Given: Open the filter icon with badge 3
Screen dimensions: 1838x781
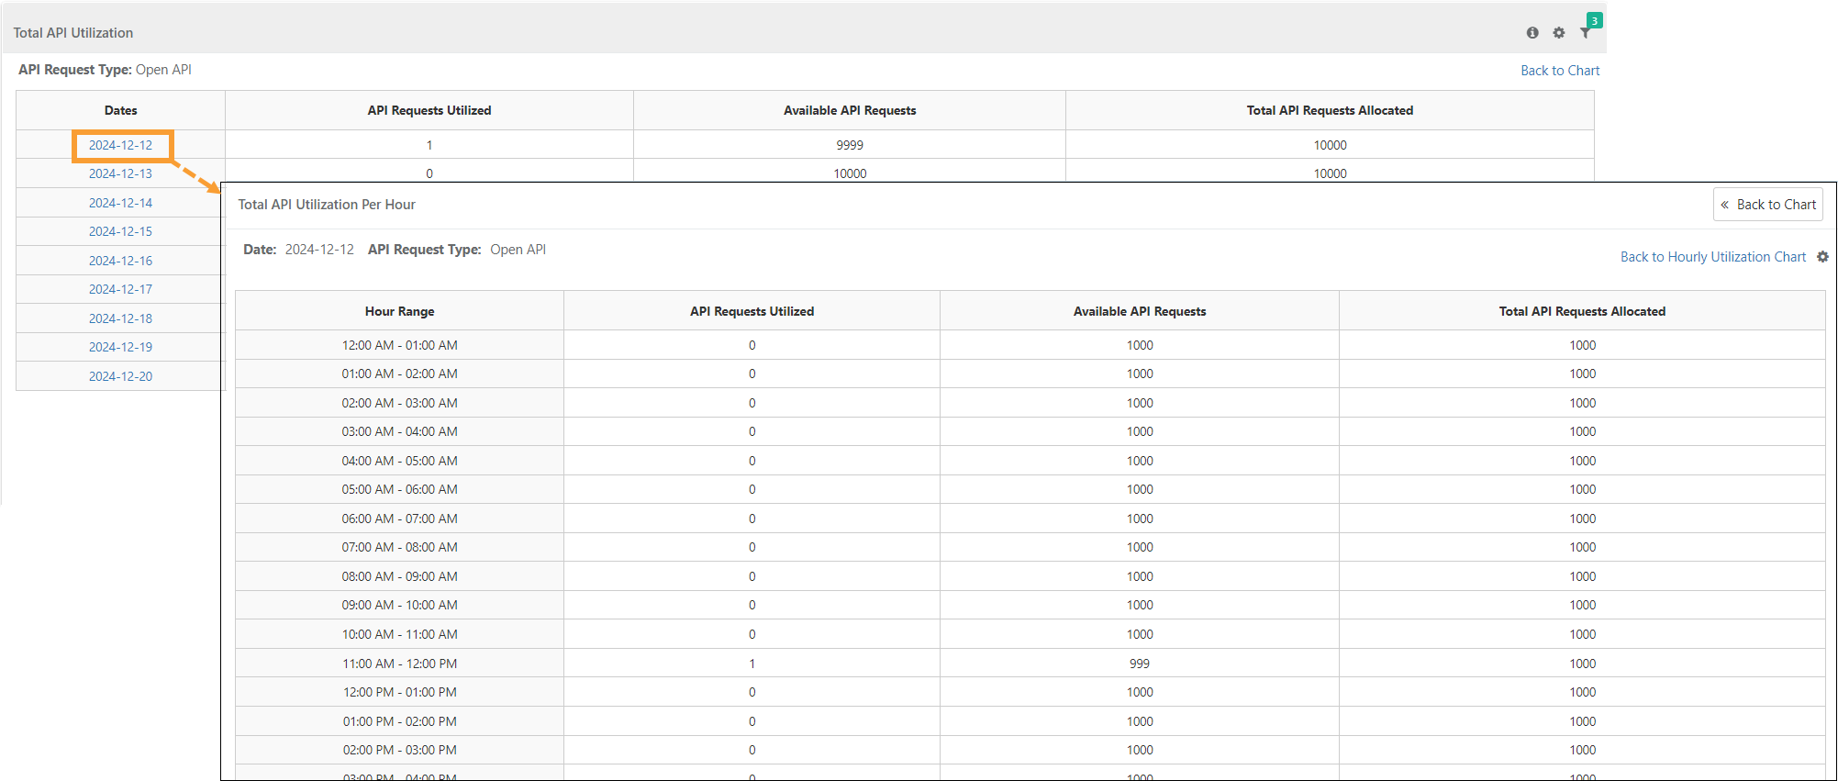Looking at the screenshot, I should [x=1586, y=32].
